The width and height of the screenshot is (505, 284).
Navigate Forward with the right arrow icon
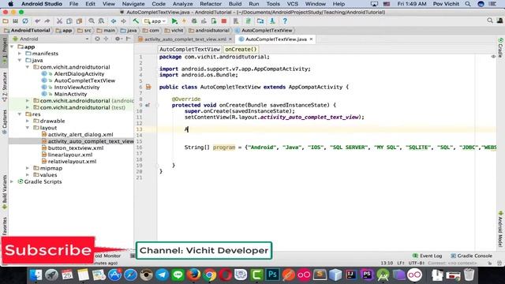[123, 21]
